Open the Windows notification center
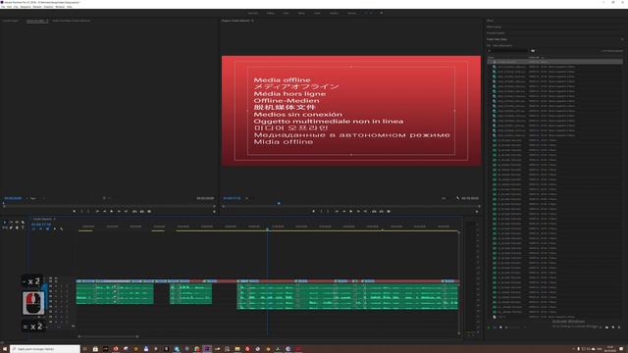 click(621, 349)
